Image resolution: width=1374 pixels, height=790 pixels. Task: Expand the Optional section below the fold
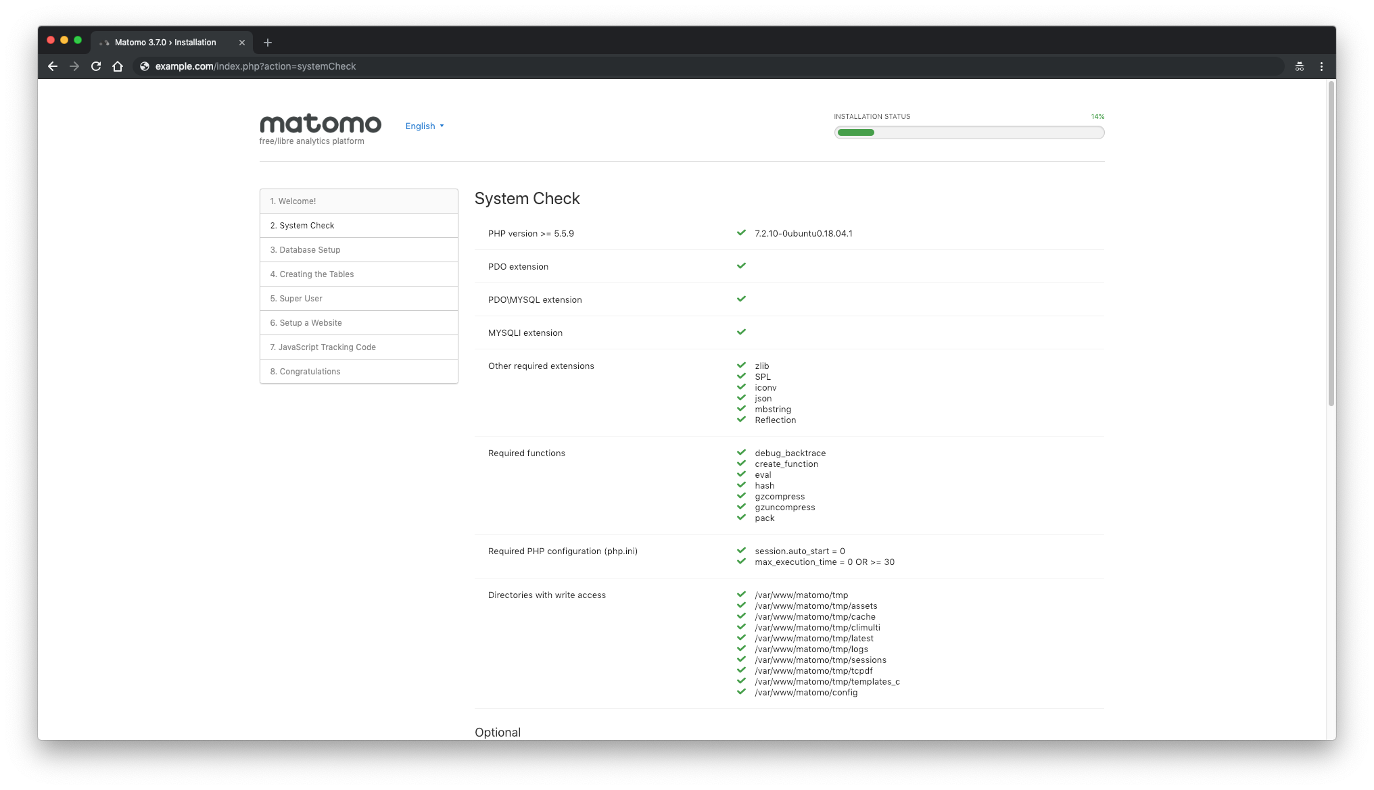tap(497, 732)
